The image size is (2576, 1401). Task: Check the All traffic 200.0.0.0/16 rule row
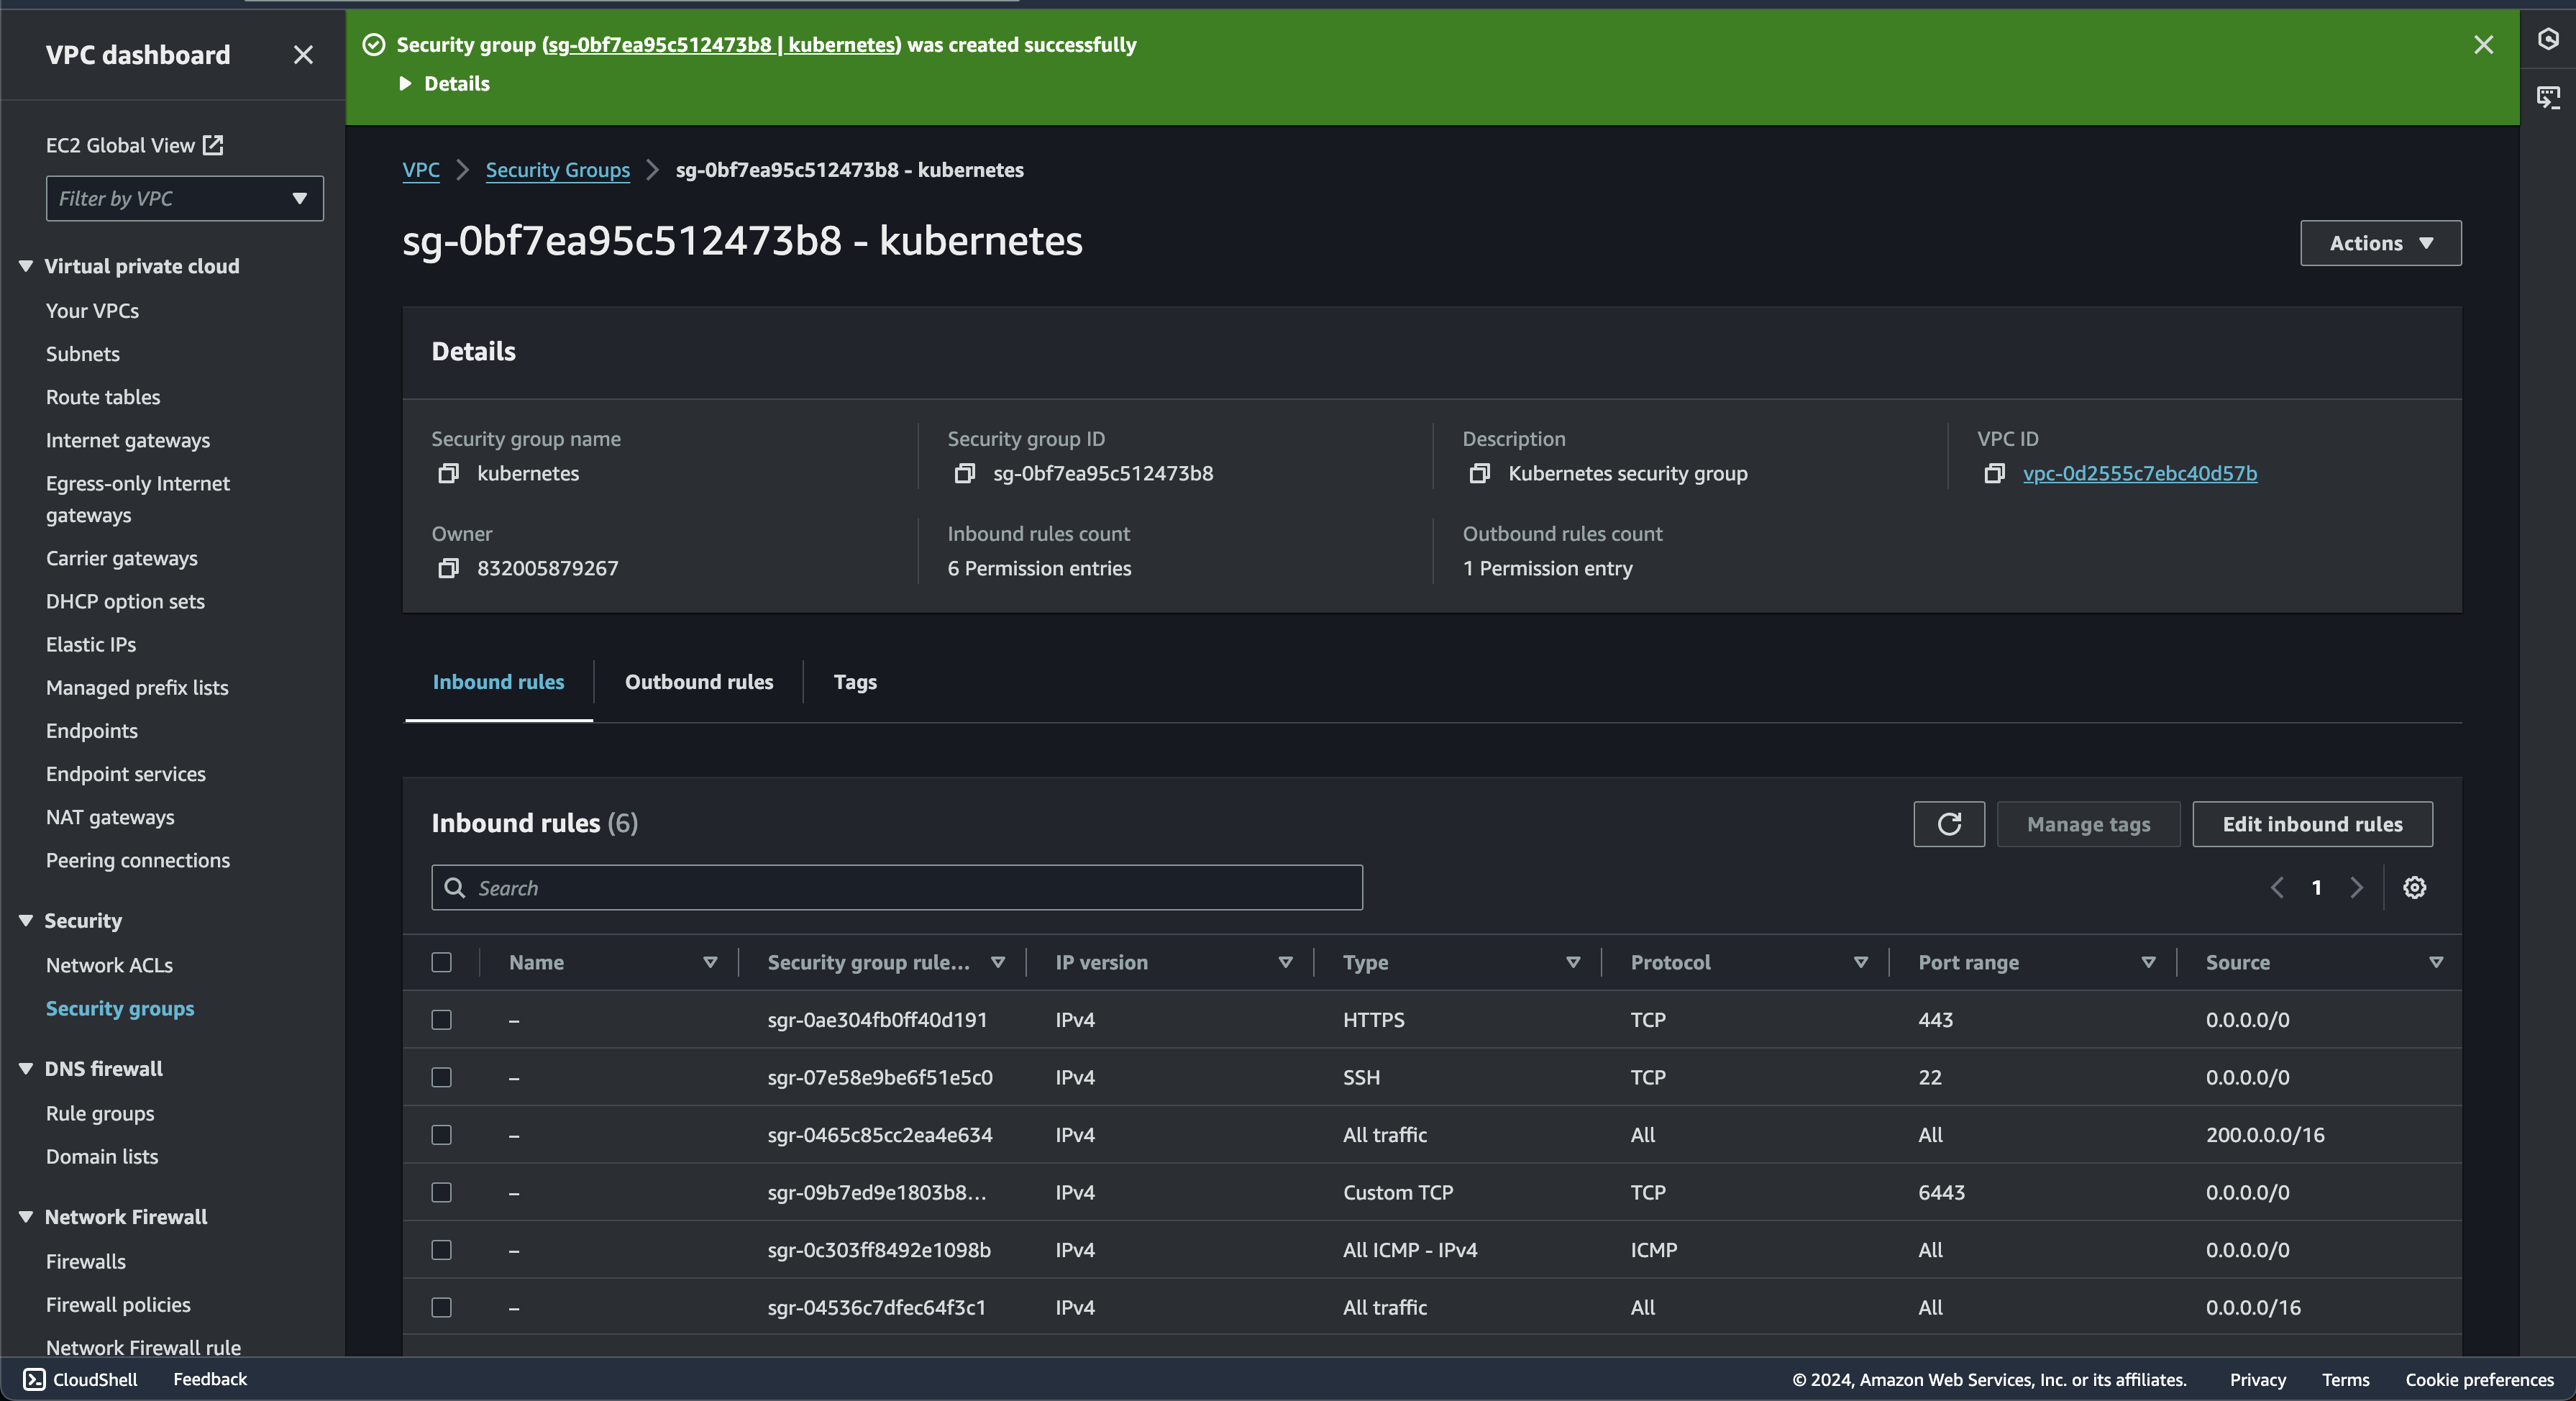pyautogui.click(x=441, y=1135)
